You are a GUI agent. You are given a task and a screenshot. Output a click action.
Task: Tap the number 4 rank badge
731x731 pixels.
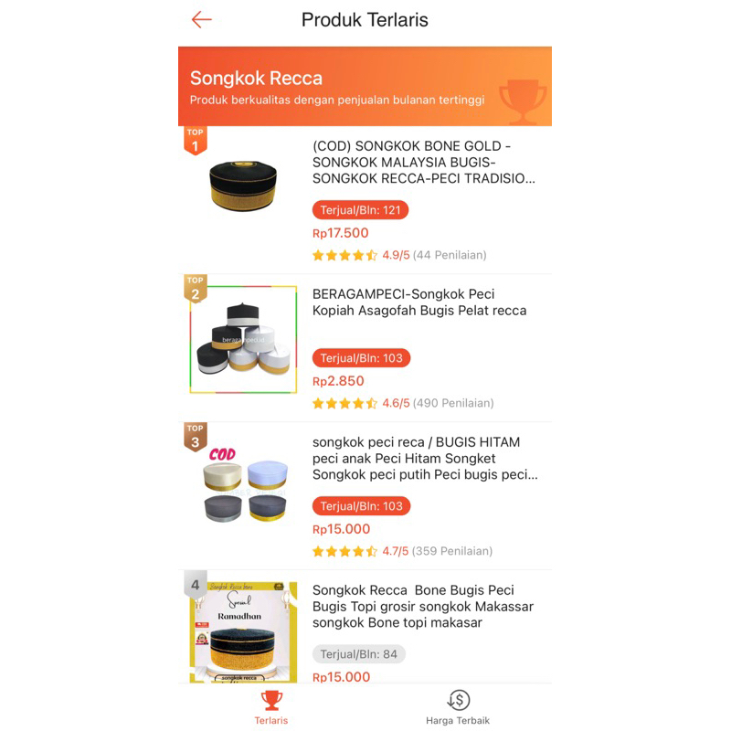click(x=196, y=585)
